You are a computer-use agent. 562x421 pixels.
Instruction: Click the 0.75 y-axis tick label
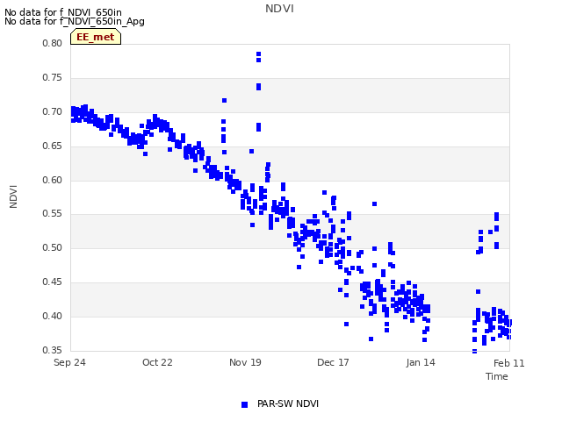(x=53, y=78)
